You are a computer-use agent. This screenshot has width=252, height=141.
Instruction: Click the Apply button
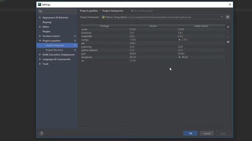(223, 133)
